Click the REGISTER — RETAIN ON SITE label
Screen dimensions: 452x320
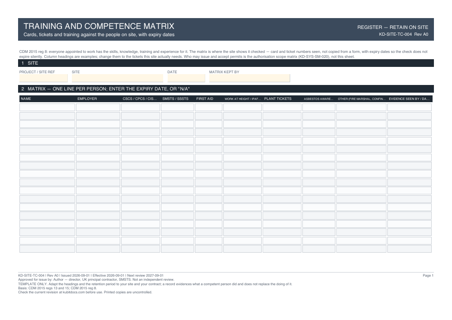tap(393, 27)
